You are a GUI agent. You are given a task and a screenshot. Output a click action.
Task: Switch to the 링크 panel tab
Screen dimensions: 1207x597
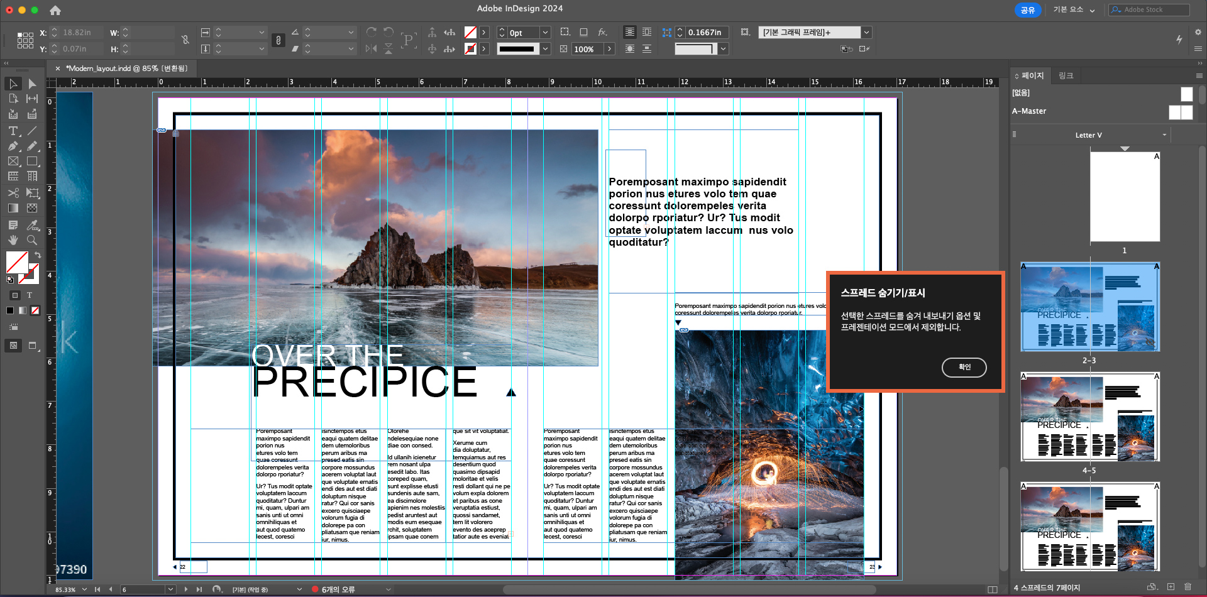point(1067,75)
